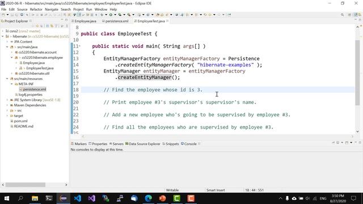Collapse the hibernate project node
This screenshot has height=204, width=363.
(x=2, y=36)
